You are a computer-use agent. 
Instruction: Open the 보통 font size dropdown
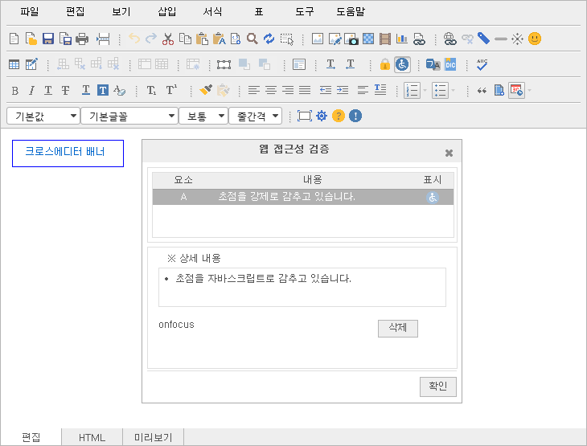pyautogui.click(x=203, y=116)
